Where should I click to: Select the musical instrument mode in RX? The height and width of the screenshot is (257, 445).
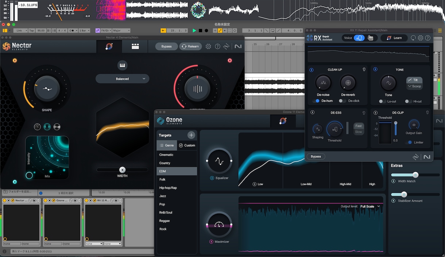371,38
